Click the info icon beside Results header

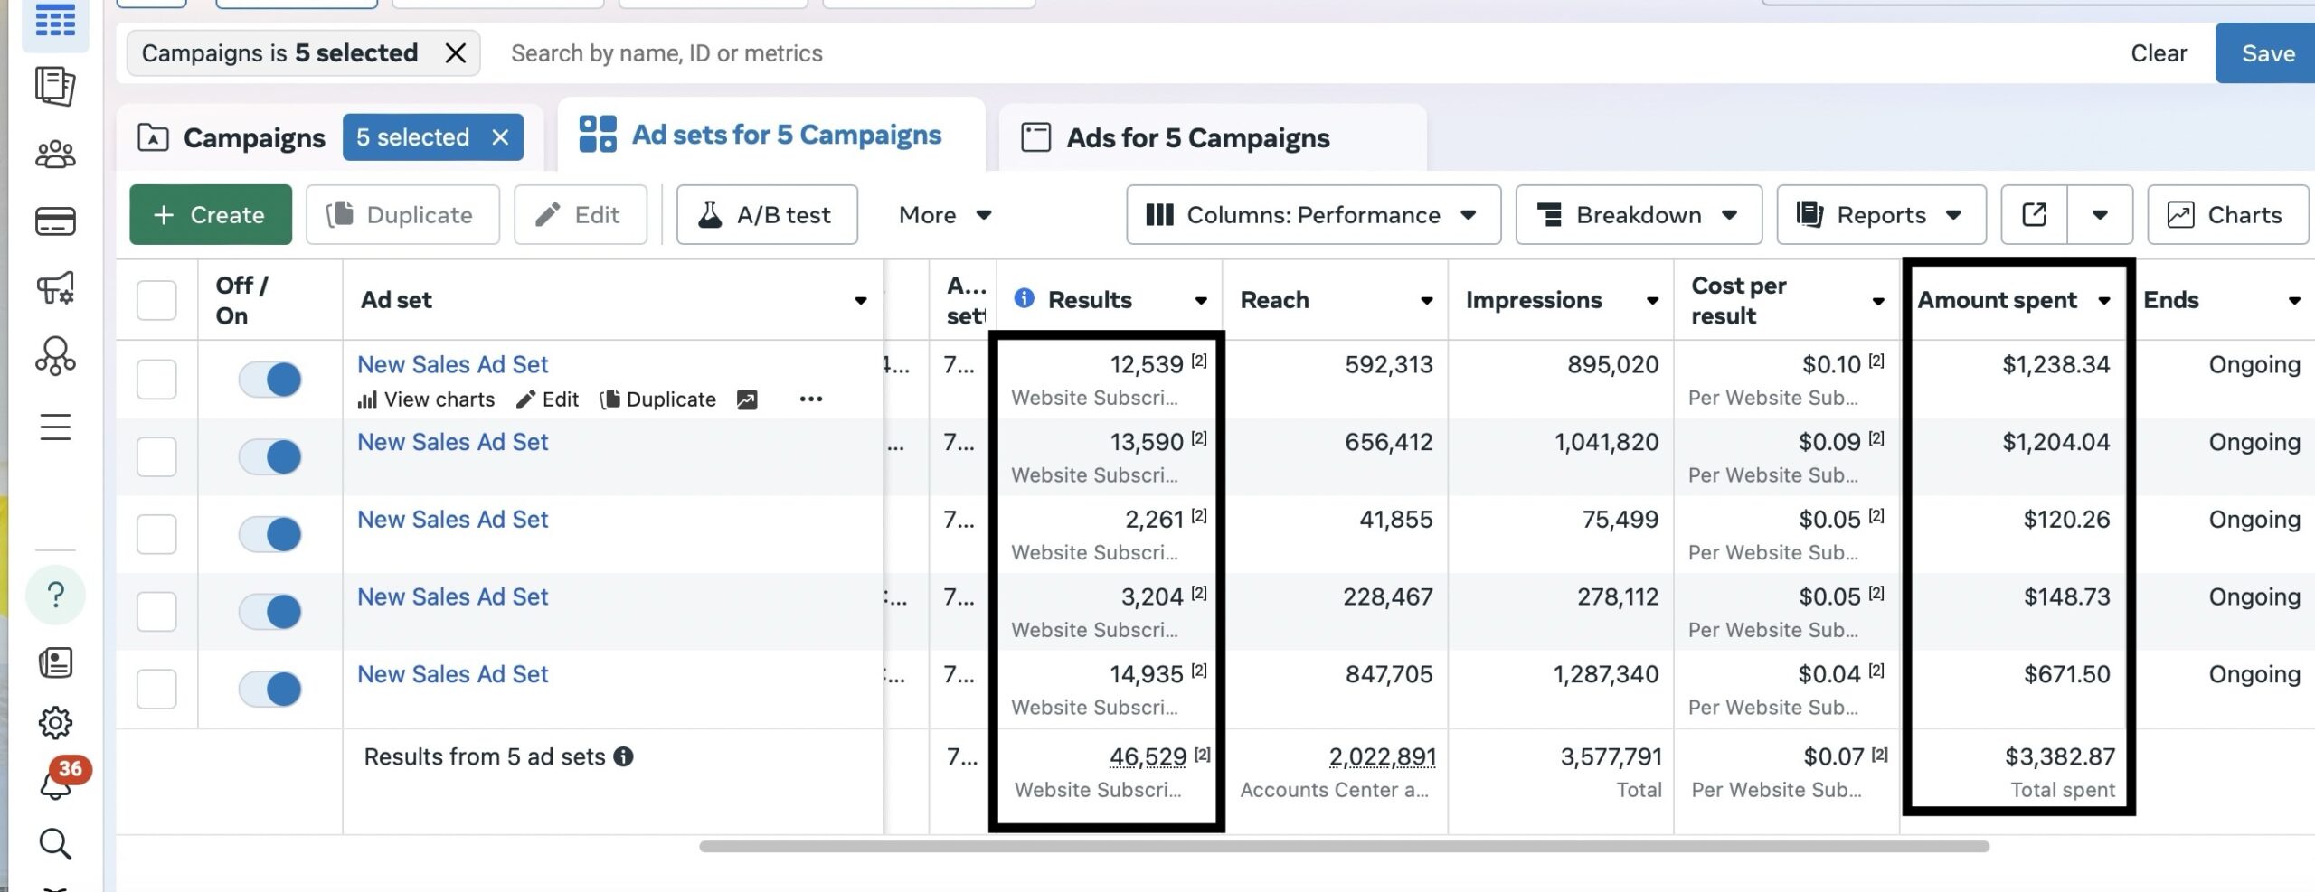point(1024,298)
